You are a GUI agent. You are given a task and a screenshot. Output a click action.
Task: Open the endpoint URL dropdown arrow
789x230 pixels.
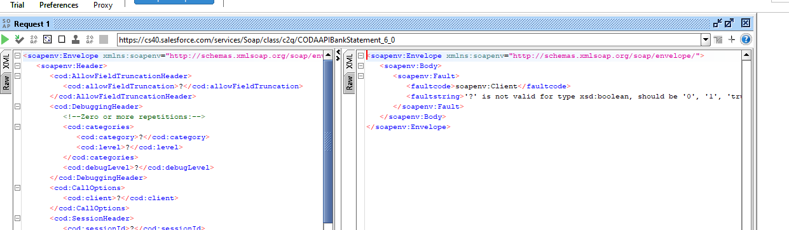tap(705, 39)
